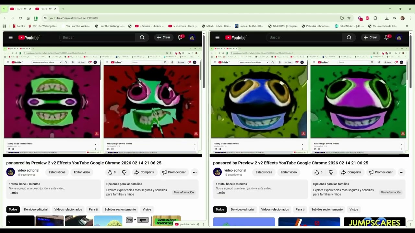
Task: Click the search magnifier in left YouTube pane
Action: point(142,38)
